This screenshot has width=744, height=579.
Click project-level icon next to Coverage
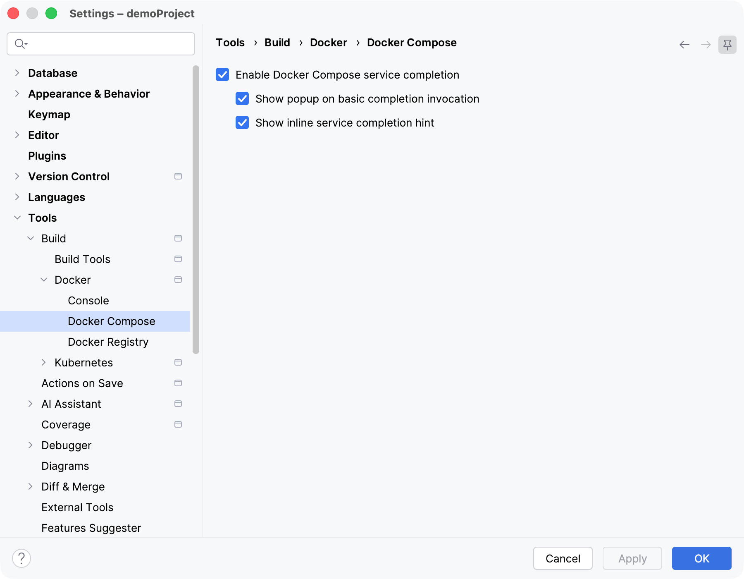(x=178, y=424)
